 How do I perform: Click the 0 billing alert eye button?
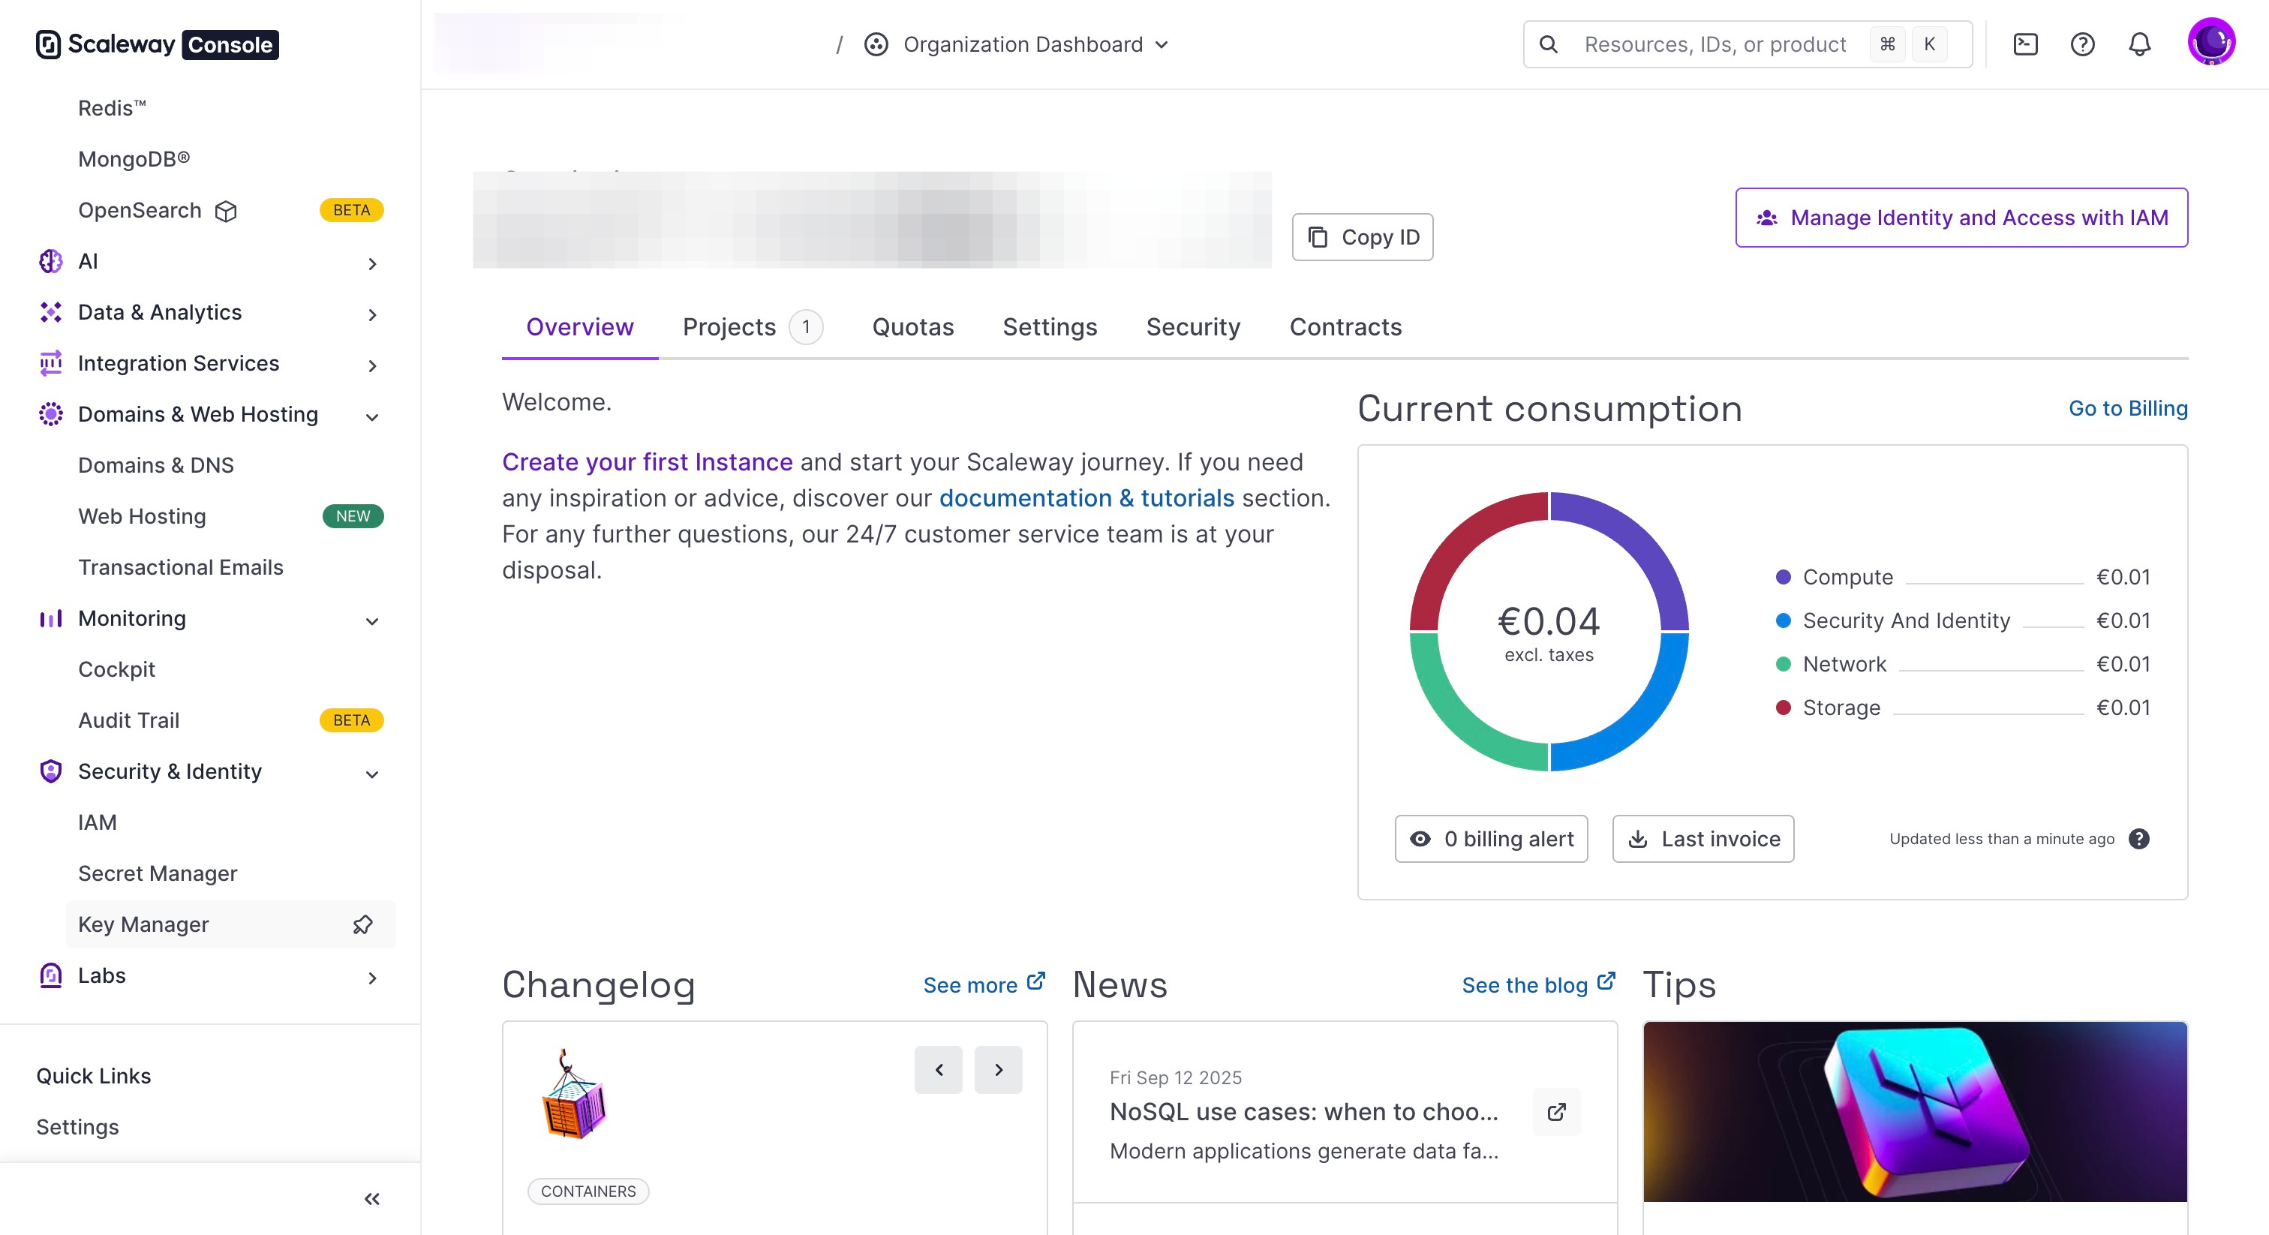(1491, 839)
